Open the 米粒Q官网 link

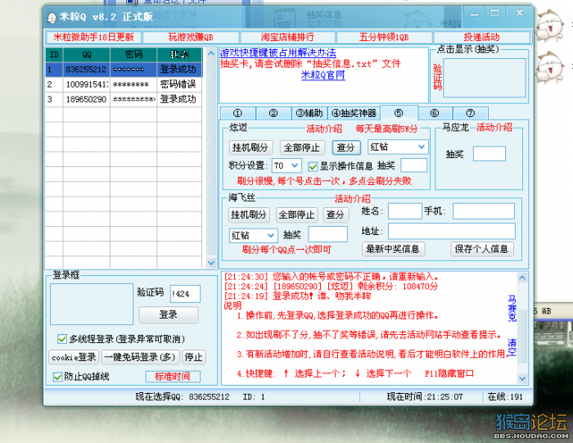coord(323,75)
